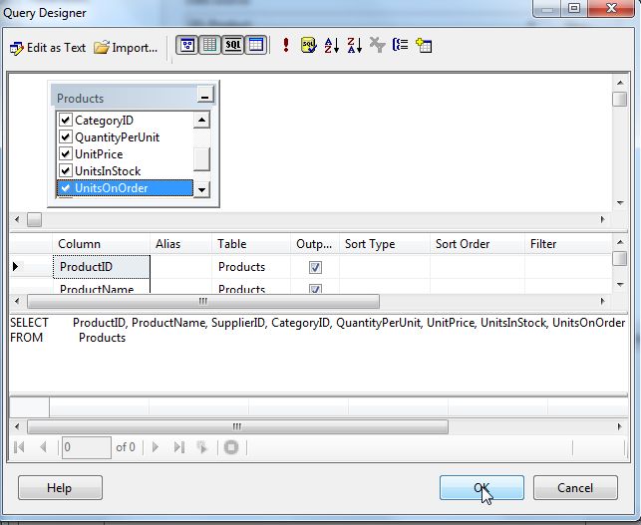Click the Filter cell for ProductID row
Screen dimensions: 641x525
point(568,267)
